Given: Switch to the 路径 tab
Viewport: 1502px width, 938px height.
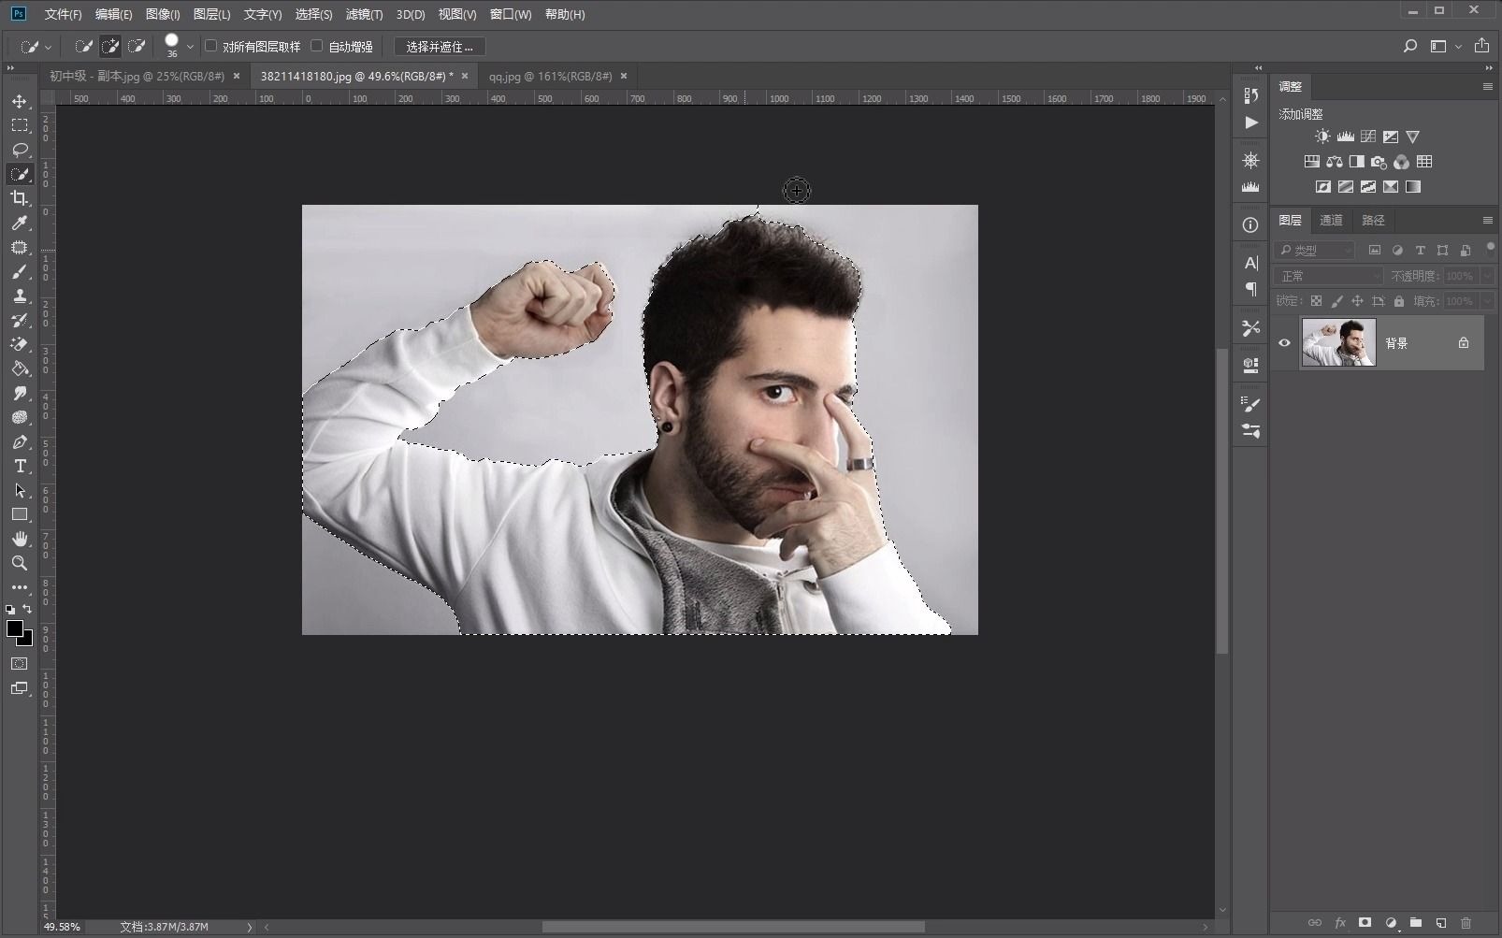Looking at the screenshot, I should click(1373, 221).
